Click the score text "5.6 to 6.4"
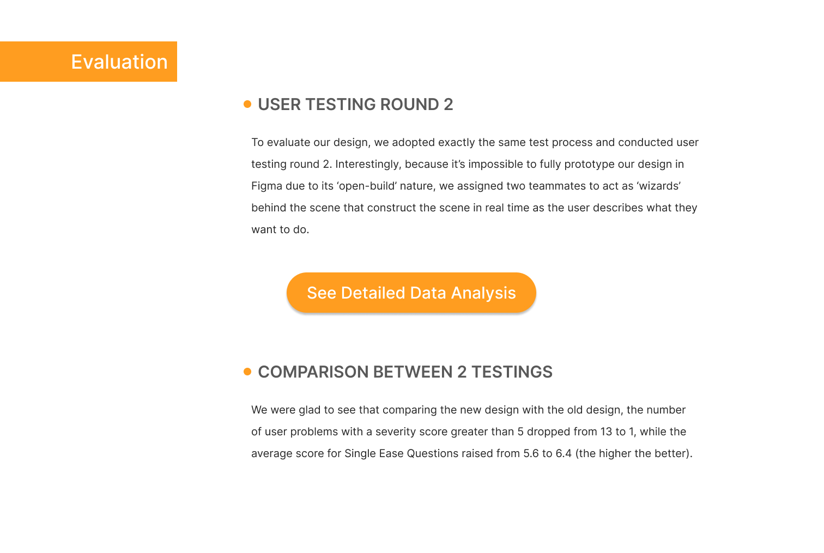Image resolution: width=824 pixels, height=553 pixels. (x=547, y=453)
